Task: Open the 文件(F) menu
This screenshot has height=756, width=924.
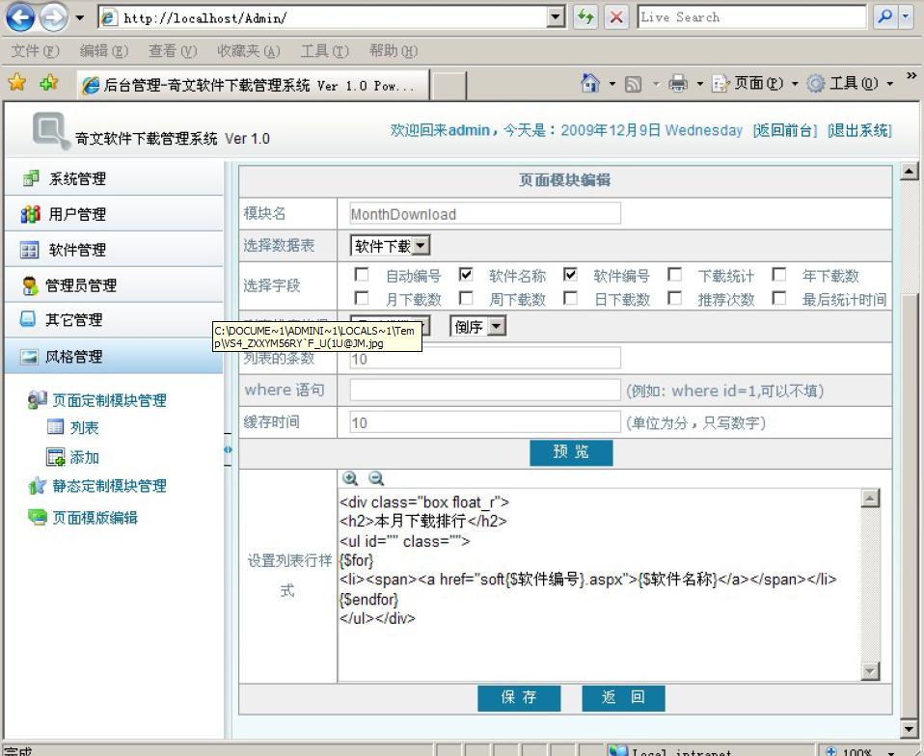Action: click(36, 51)
